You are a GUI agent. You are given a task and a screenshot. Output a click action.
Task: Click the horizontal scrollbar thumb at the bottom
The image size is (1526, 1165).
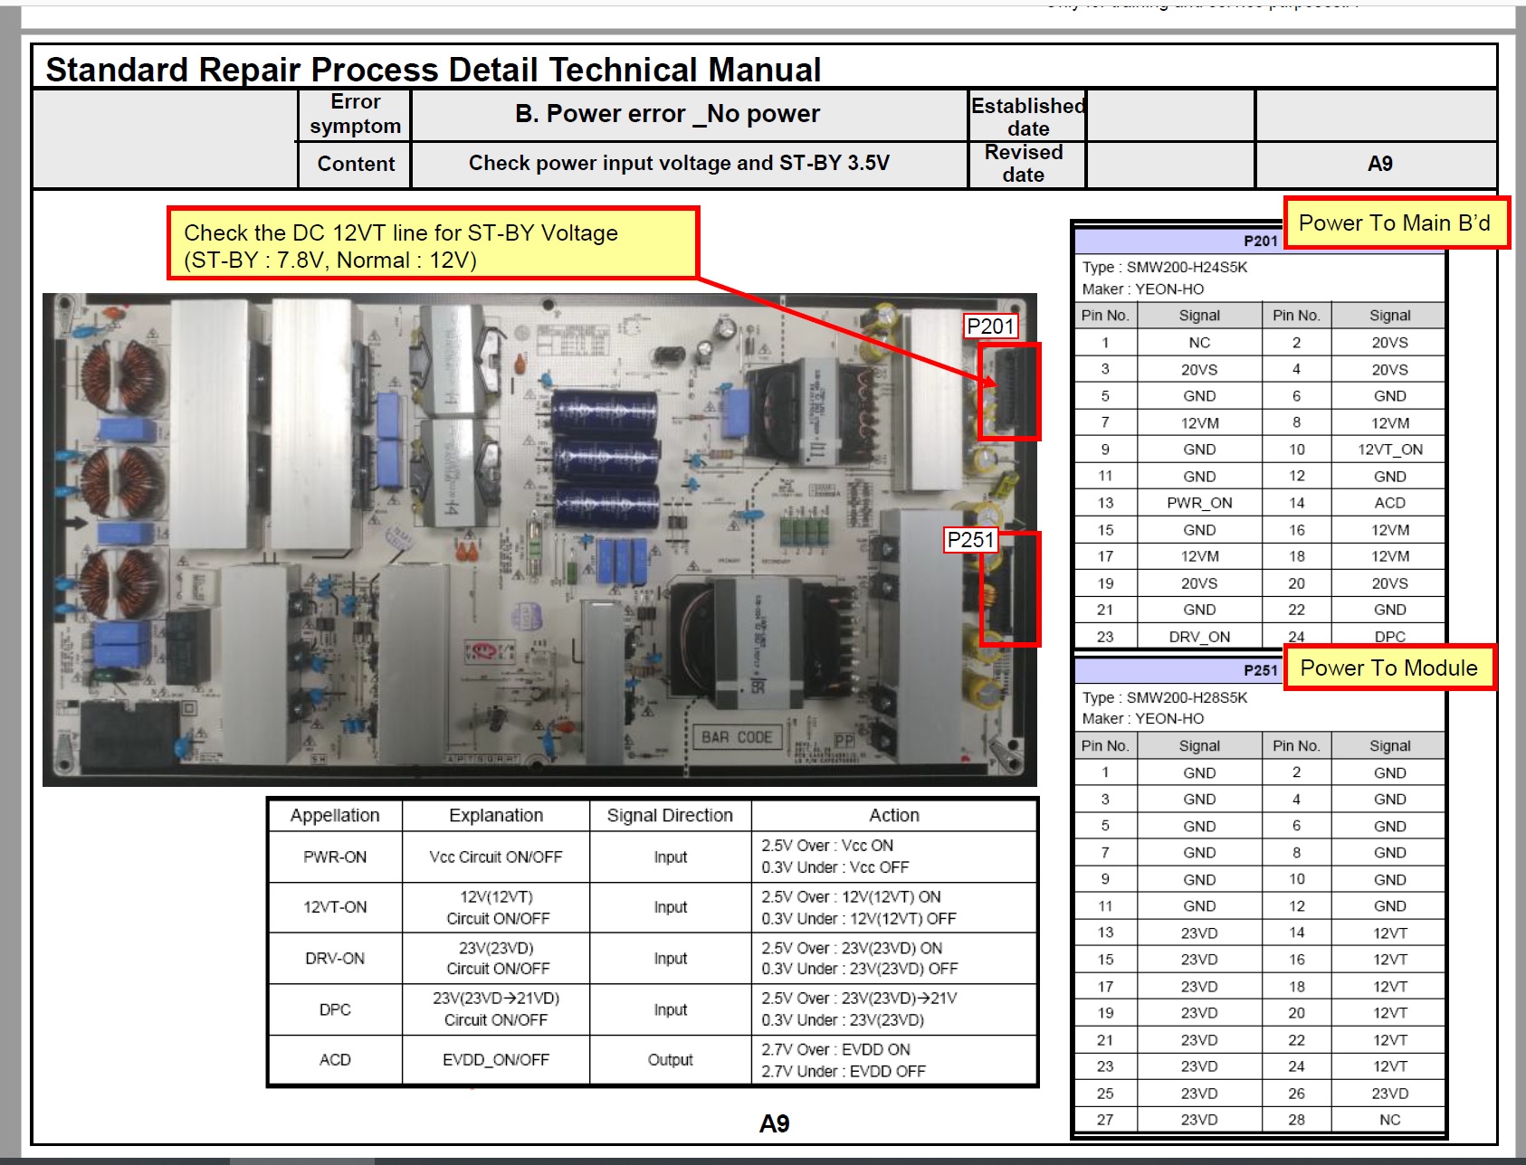click(x=301, y=1160)
